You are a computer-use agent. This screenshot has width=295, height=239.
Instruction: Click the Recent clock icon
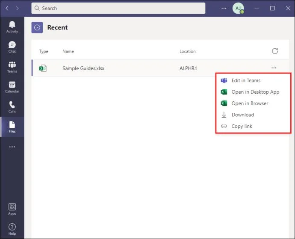click(x=37, y=27)
